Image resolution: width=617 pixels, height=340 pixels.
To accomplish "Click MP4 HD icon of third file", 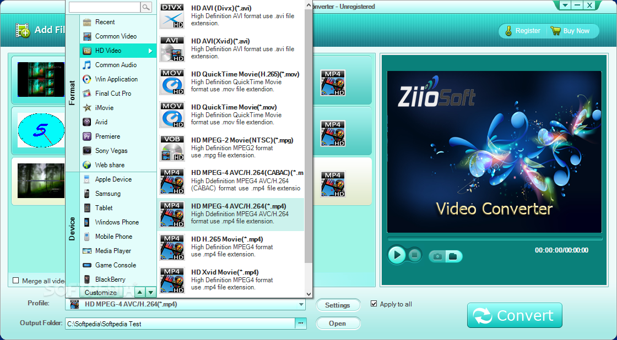I will click(333, 184).
